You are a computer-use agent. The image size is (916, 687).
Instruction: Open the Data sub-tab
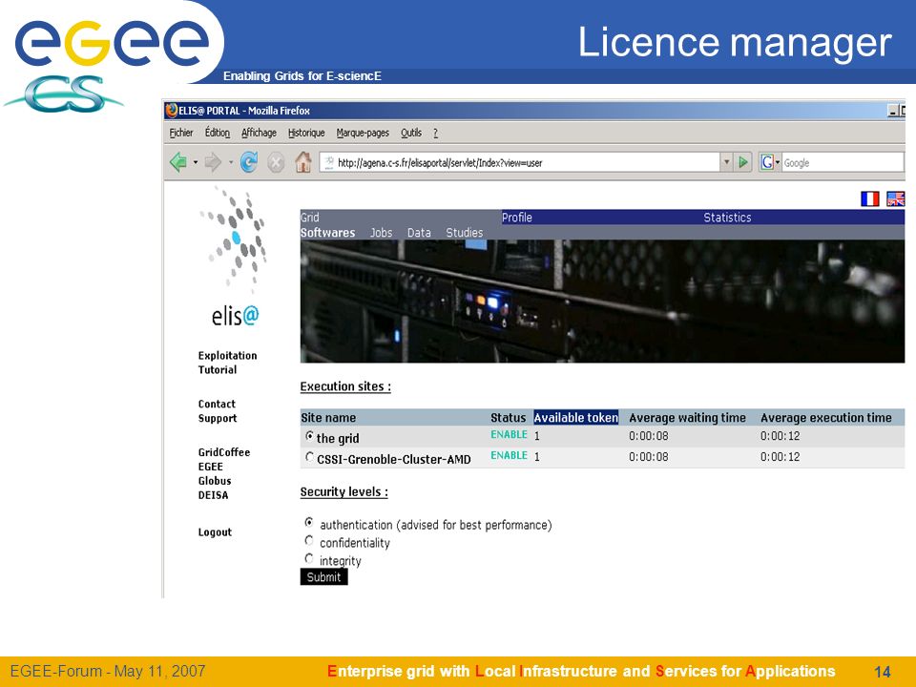419,233
